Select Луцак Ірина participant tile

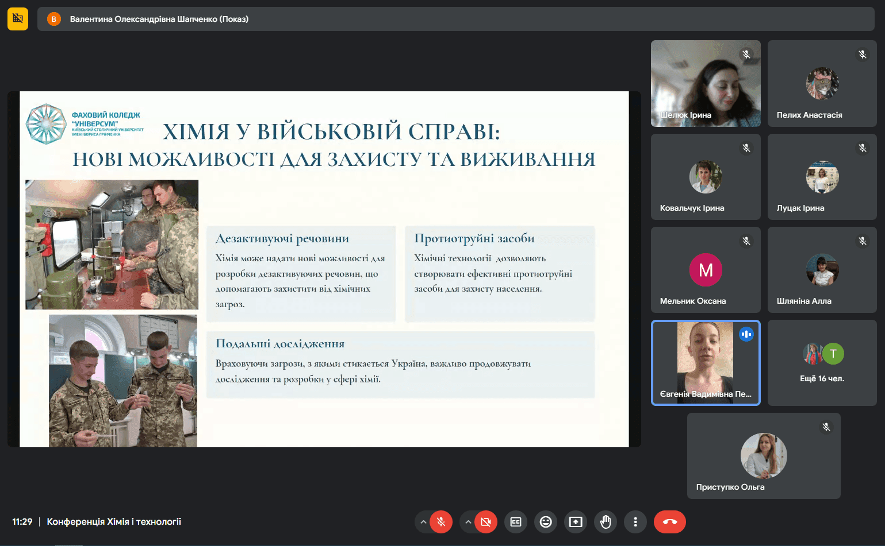pyautogui.click(x=822, y=177)
